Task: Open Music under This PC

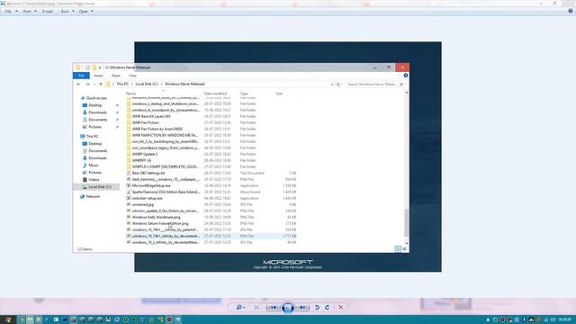Action: click(94, 166)
